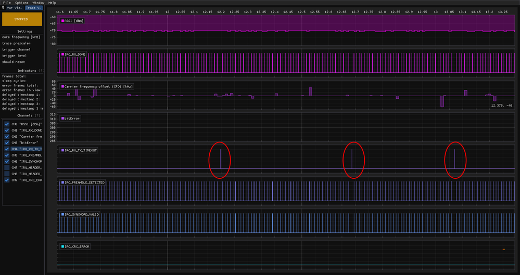This screenshot has width=520, height=275.
Task: Click third IRQ_RX_TX_TIMEOUT spike near 13.07
Action: 454,159
